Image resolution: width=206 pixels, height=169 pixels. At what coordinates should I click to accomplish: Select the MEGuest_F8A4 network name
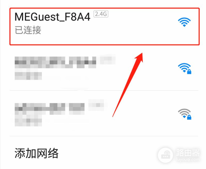coord(53,17)
